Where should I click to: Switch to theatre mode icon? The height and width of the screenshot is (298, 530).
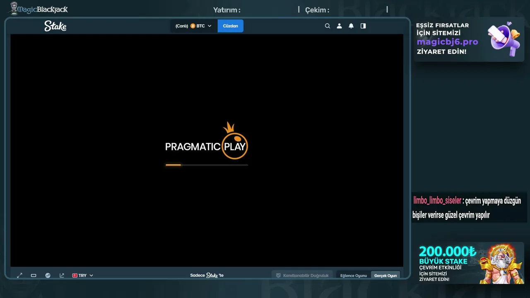(34, 275)
